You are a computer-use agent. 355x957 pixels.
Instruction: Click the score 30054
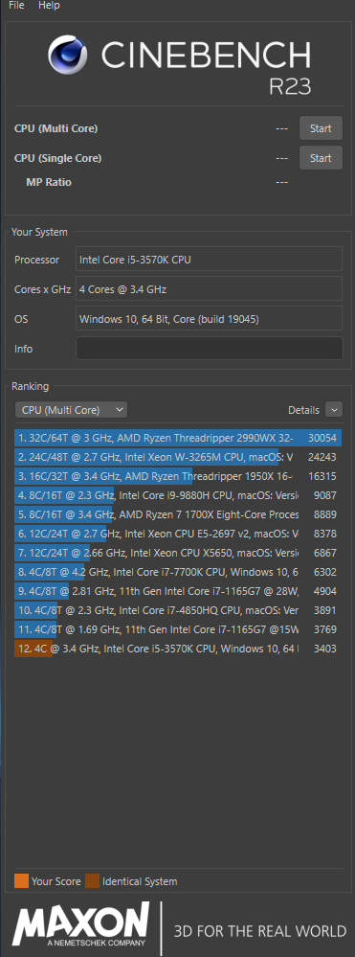coord(322,438)
